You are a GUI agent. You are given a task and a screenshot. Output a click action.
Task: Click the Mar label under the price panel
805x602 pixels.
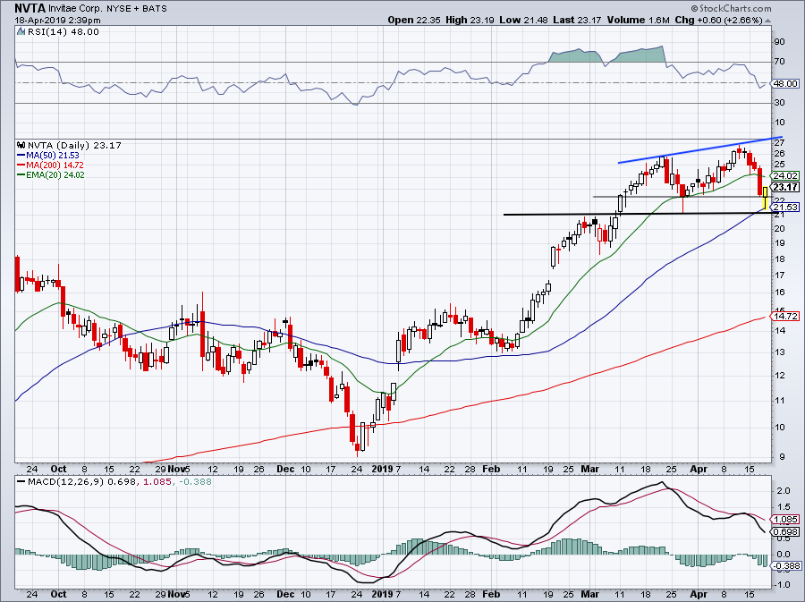pyautogui.click(x=590, y=469)
